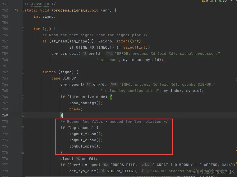Click the fd: inlay hint in err_report call
The image size is (237, 177).
pyautogui.click(x=89, y=84)
